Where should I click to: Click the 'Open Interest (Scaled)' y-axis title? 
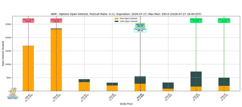tap(3, 53)
